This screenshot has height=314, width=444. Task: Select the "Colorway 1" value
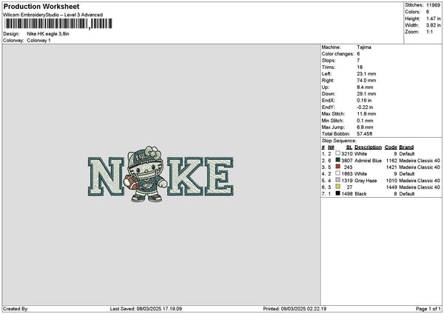pyautogui.click(x=38, y=41)
